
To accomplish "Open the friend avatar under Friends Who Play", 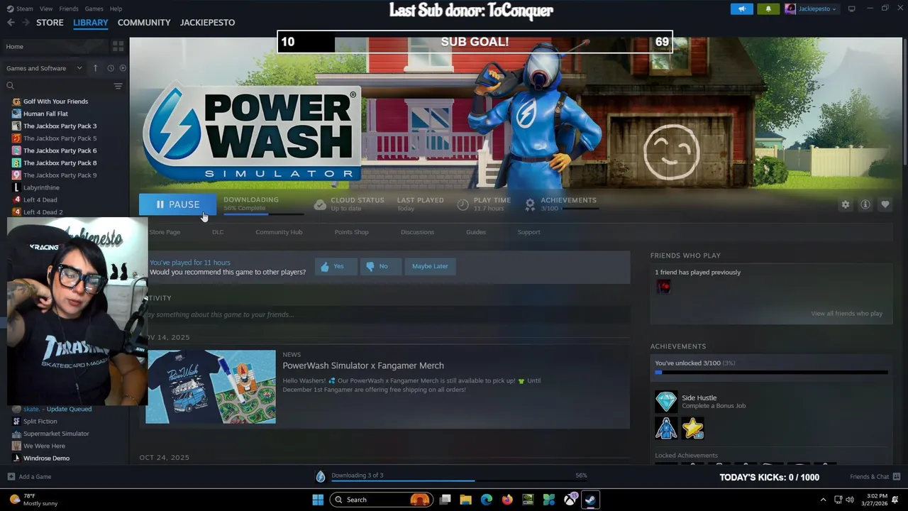I will (663, 286).
